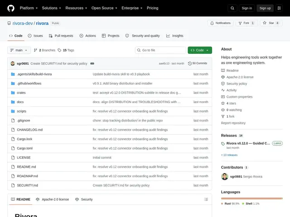Open the 50 Commits history
Viewport: 290px width, 217px height.
tap(198, 63)
